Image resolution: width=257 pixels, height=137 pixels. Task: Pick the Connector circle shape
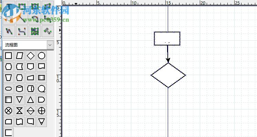[41, 56]
